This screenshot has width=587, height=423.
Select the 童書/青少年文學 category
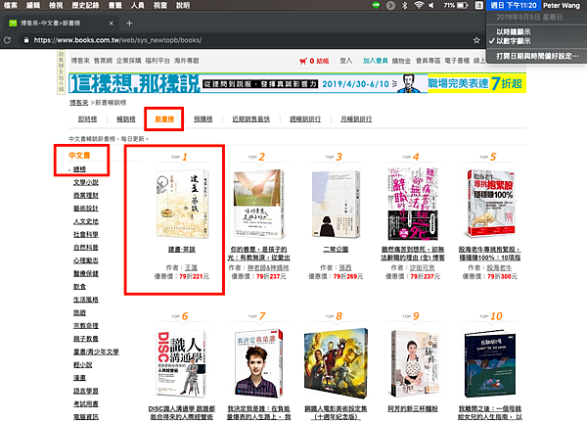96,352
